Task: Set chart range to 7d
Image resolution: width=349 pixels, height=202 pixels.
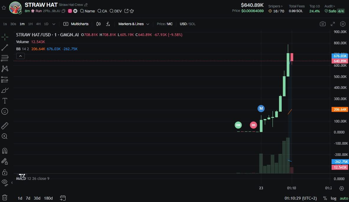Action: [28, 198]
